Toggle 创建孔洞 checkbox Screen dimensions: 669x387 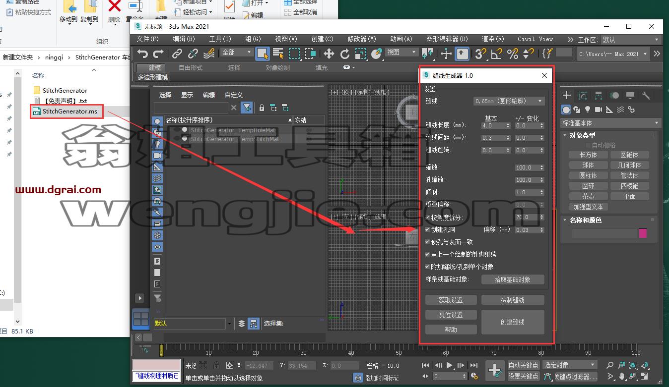click(428, 230)
